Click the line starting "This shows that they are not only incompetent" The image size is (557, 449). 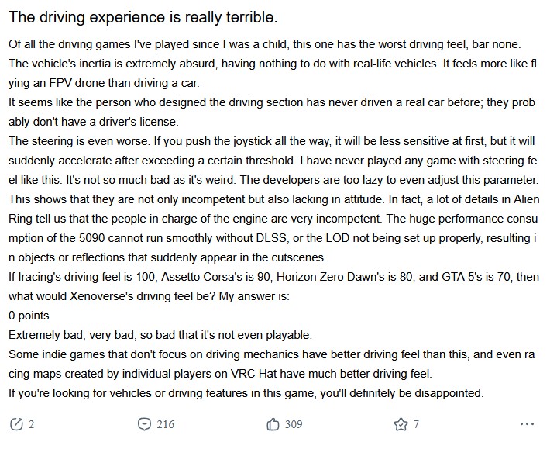(x=271, y=199)
